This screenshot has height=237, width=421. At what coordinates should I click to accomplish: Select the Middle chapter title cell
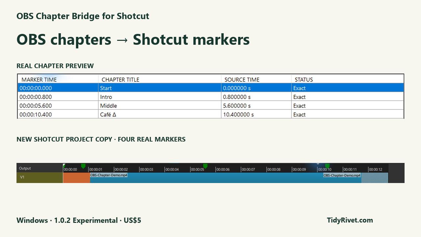pos(160,106)
